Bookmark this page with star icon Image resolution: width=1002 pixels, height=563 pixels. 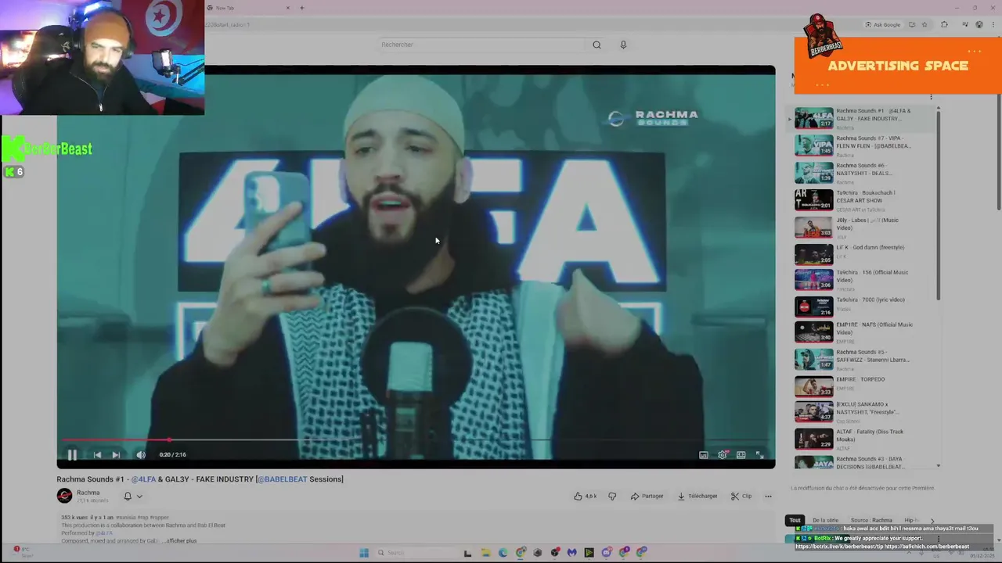(925, 24)
